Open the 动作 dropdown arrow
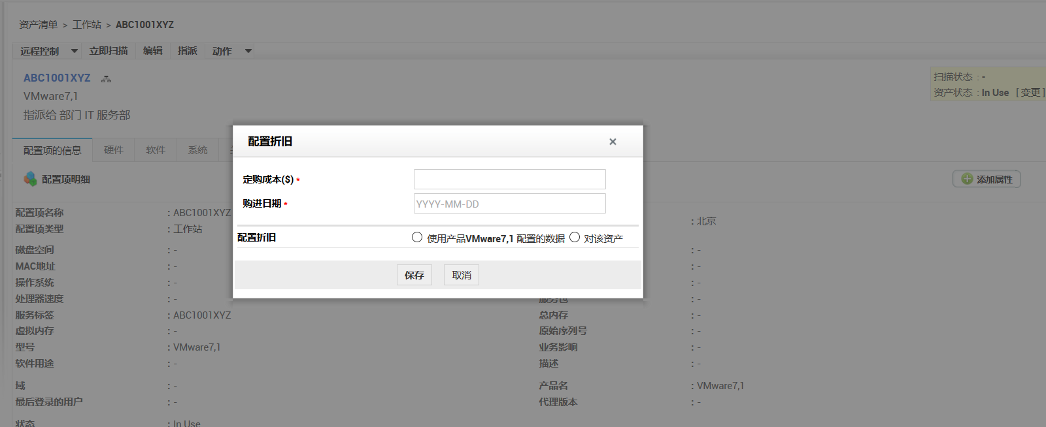Image resolution: width=1046 pixels, height=427 pixels. tap(248, 51)
